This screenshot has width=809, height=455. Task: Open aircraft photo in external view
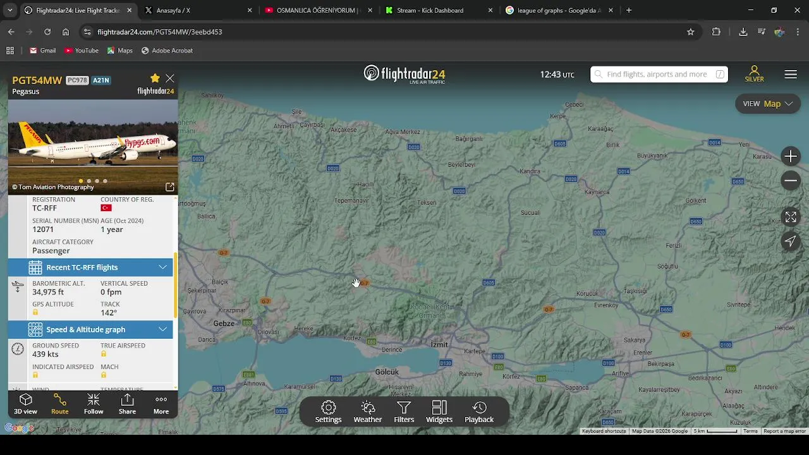[x=169, y=187]
